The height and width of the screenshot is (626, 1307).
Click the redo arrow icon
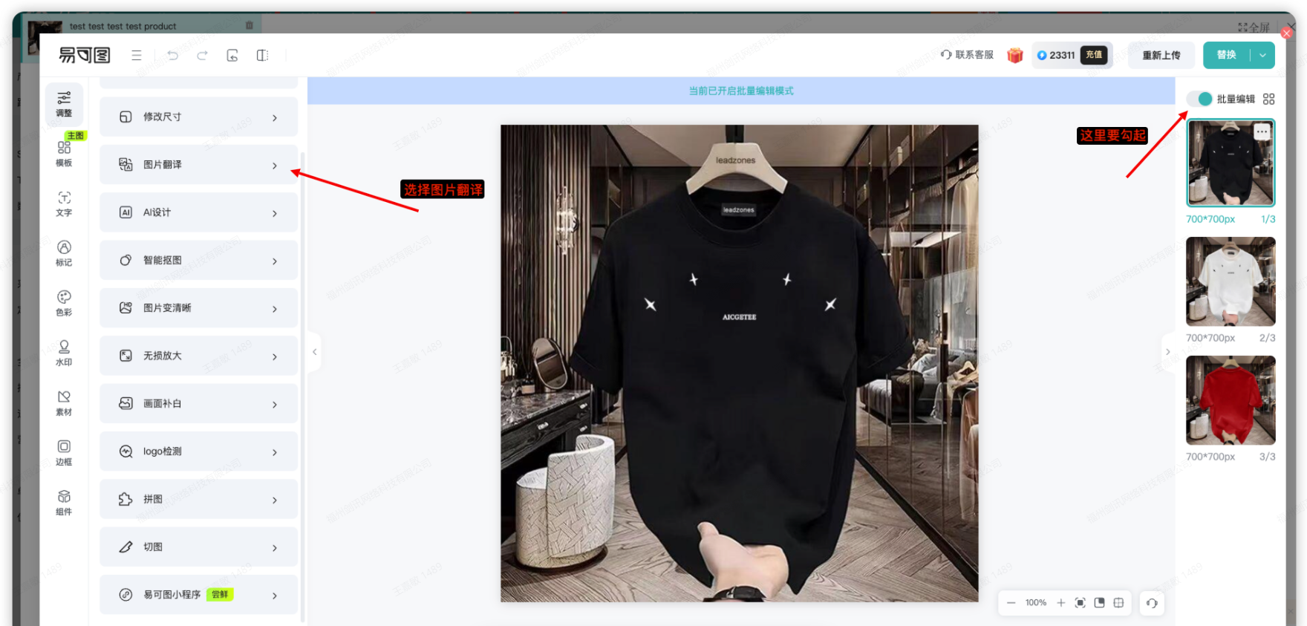point(202,55)
